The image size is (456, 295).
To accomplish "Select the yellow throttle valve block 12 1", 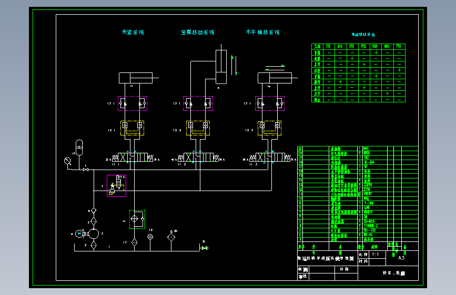I will [x=133, y=128].
